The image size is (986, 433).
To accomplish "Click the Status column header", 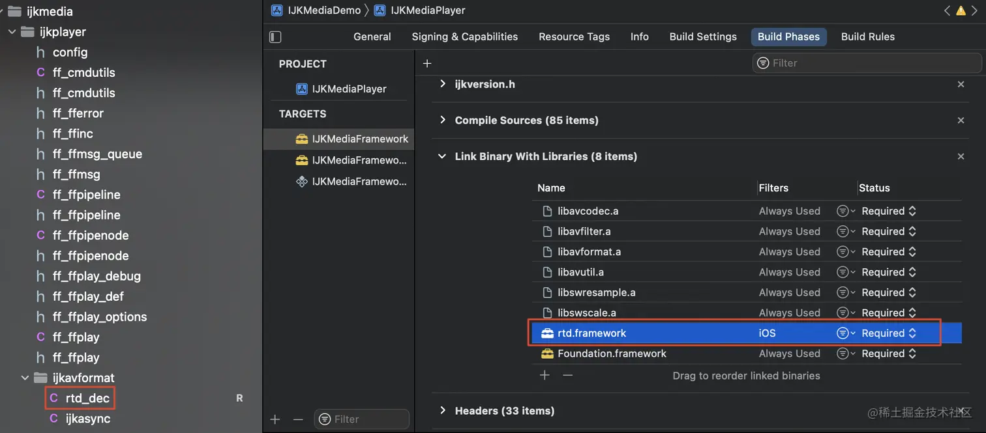I will (x=874, y=188).
